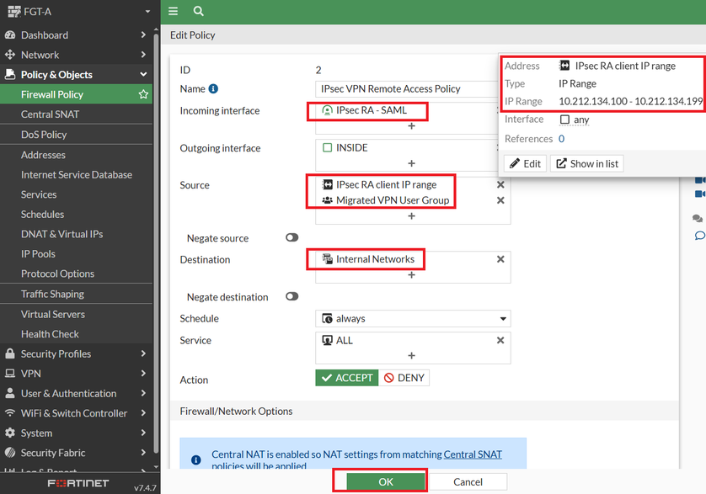706x494 pixels.
Task: Click the Security Fabric icon
Action: click(10, 453)
